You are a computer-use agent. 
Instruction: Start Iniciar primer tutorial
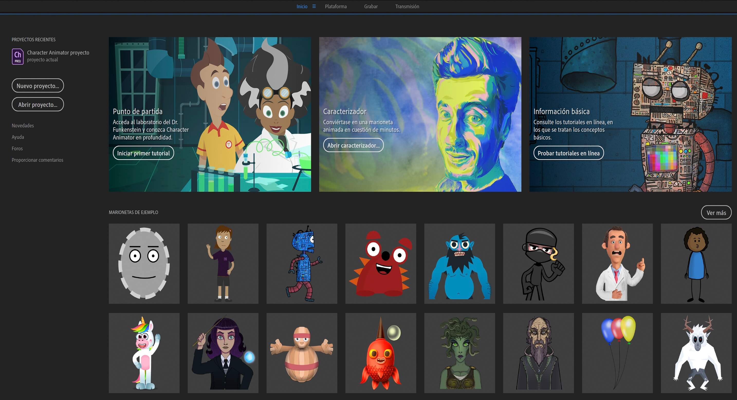point(143,153)
